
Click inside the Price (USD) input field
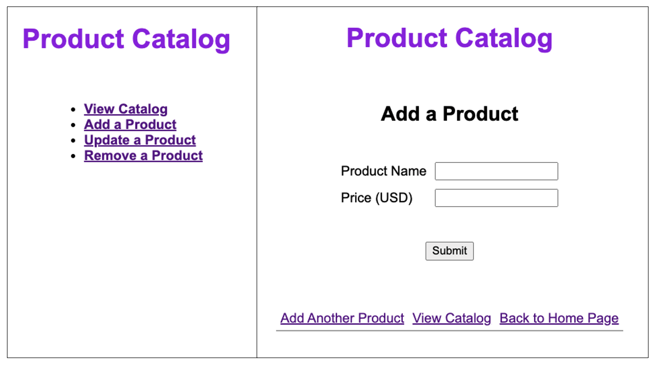(496, 198)
